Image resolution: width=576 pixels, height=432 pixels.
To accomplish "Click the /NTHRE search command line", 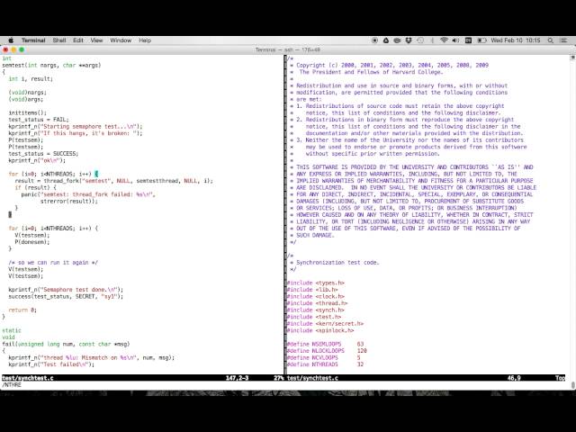I will [x=12, y=384].
